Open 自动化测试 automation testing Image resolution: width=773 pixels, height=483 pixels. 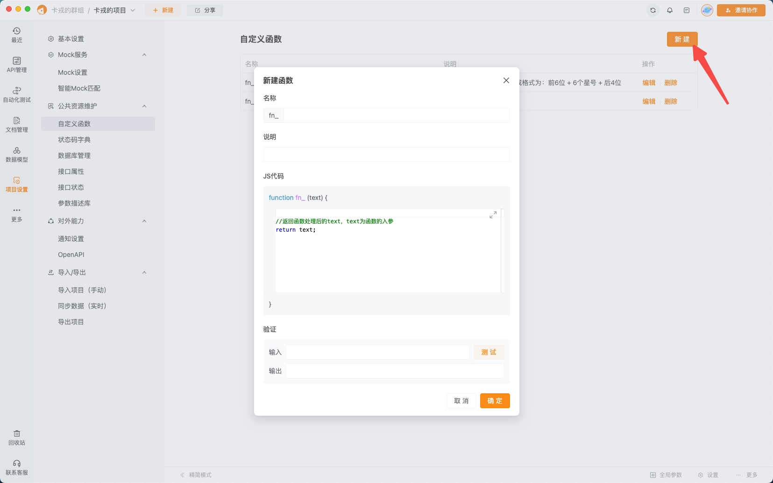pos(17,95)
